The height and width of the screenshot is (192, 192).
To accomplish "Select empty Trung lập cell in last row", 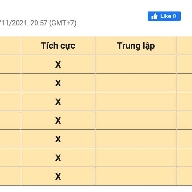I will point(136,176).
